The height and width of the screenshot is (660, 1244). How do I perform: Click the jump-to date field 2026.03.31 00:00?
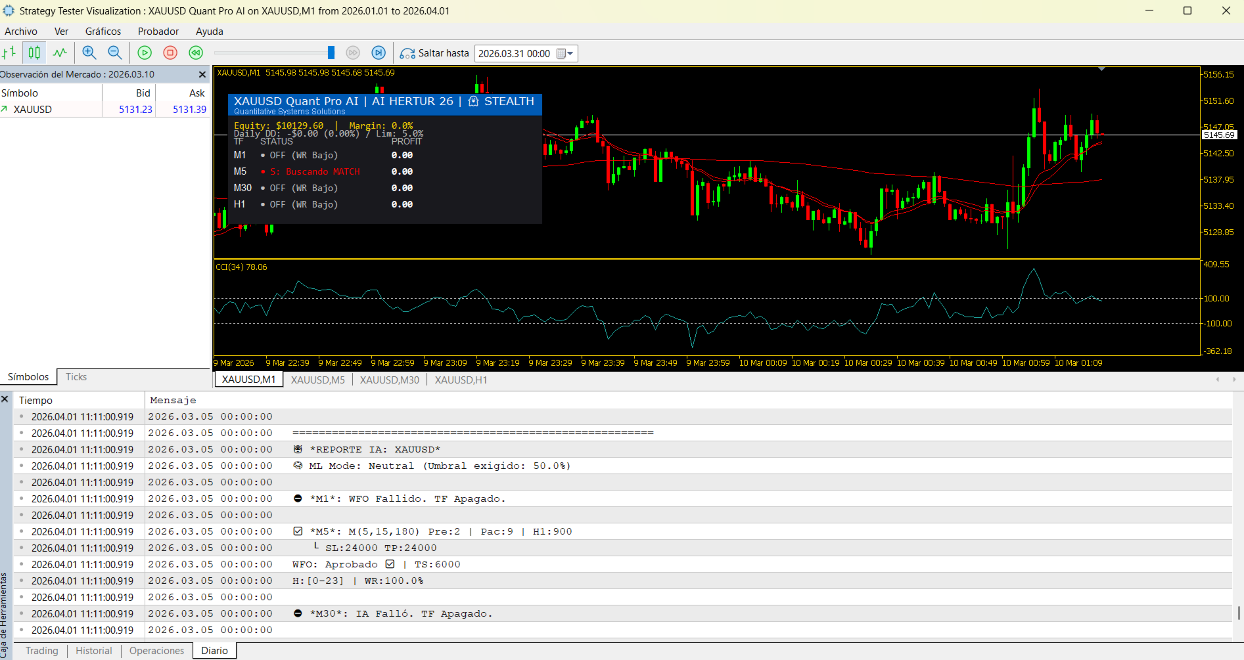pos(515,54)
